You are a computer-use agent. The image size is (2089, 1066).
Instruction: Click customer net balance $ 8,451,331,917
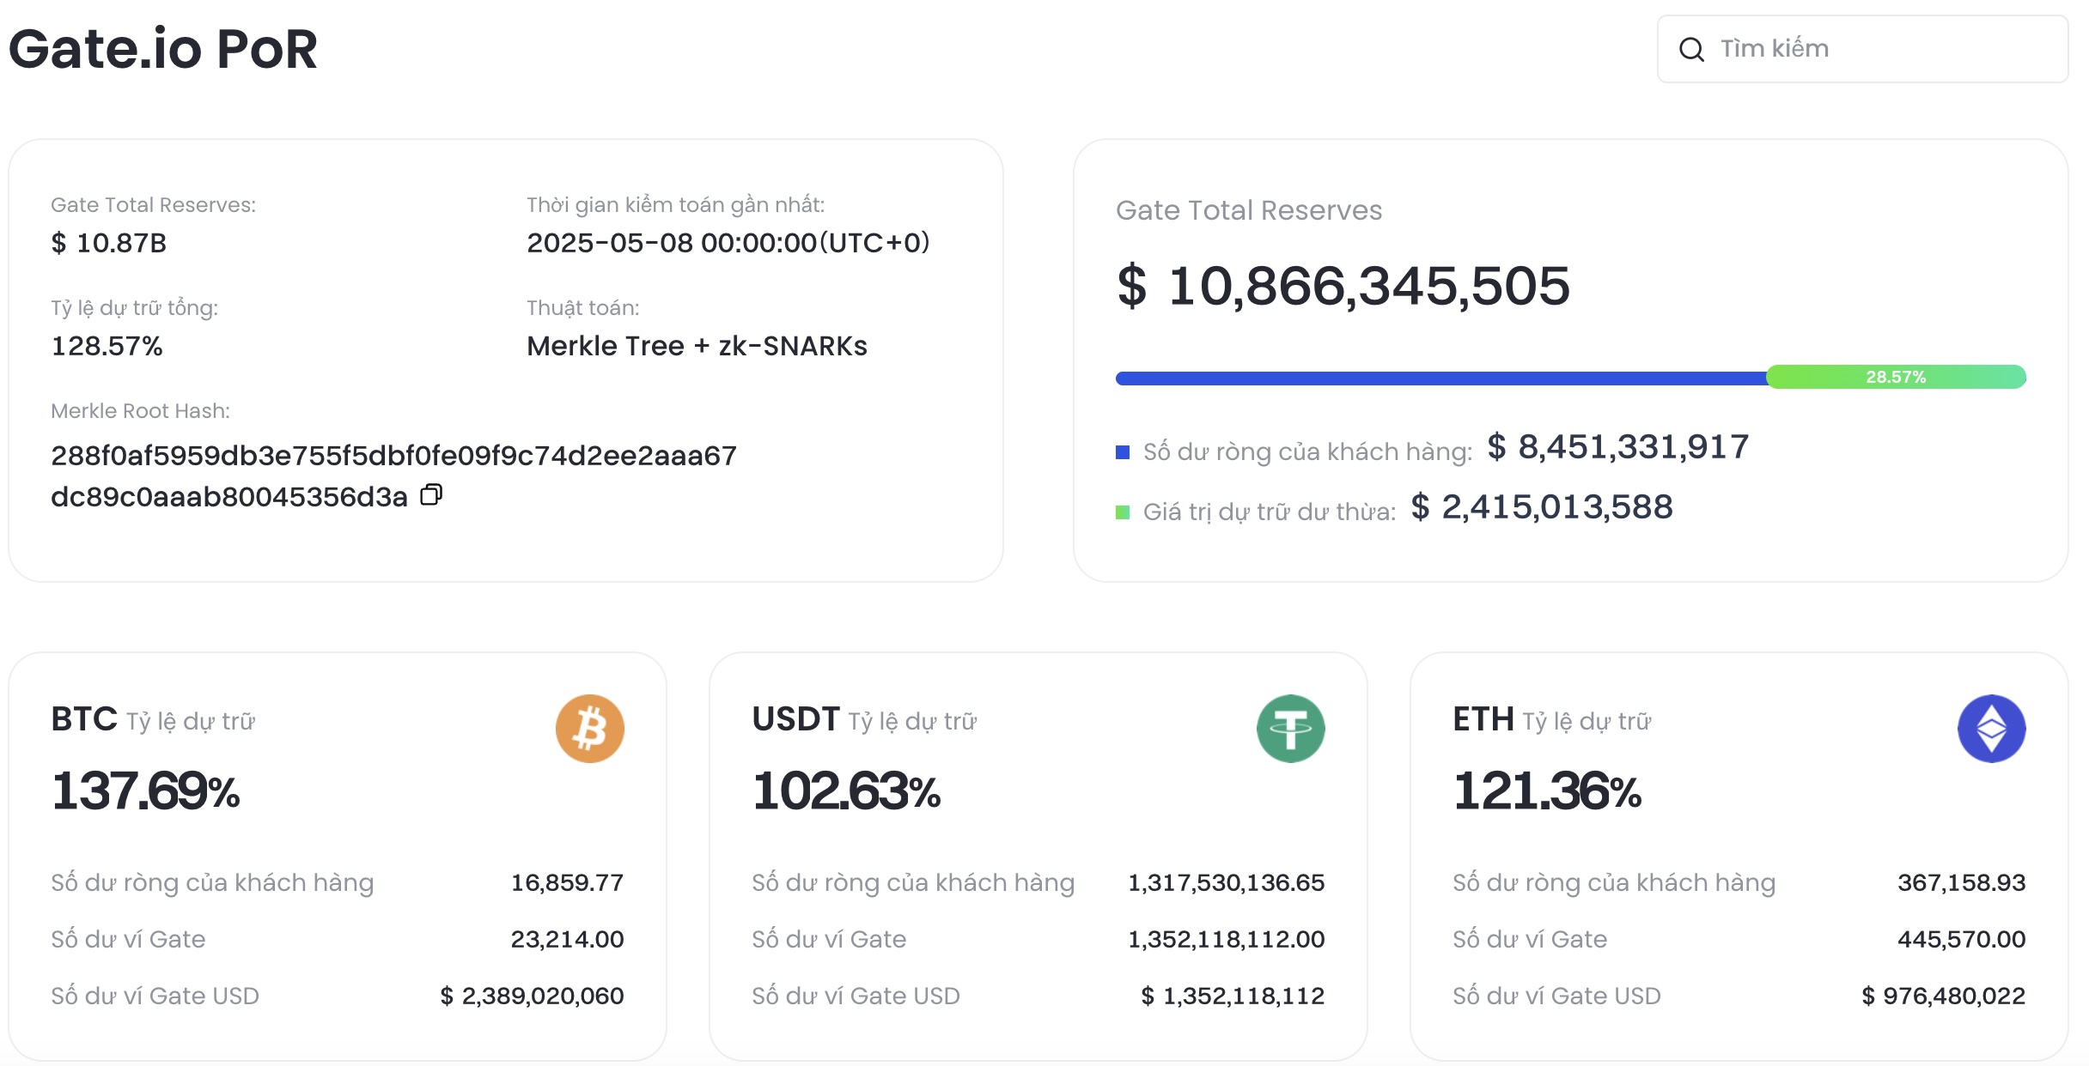tap(1618, 447)
